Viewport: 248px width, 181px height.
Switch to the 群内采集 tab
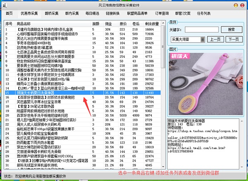click(72, 14)
